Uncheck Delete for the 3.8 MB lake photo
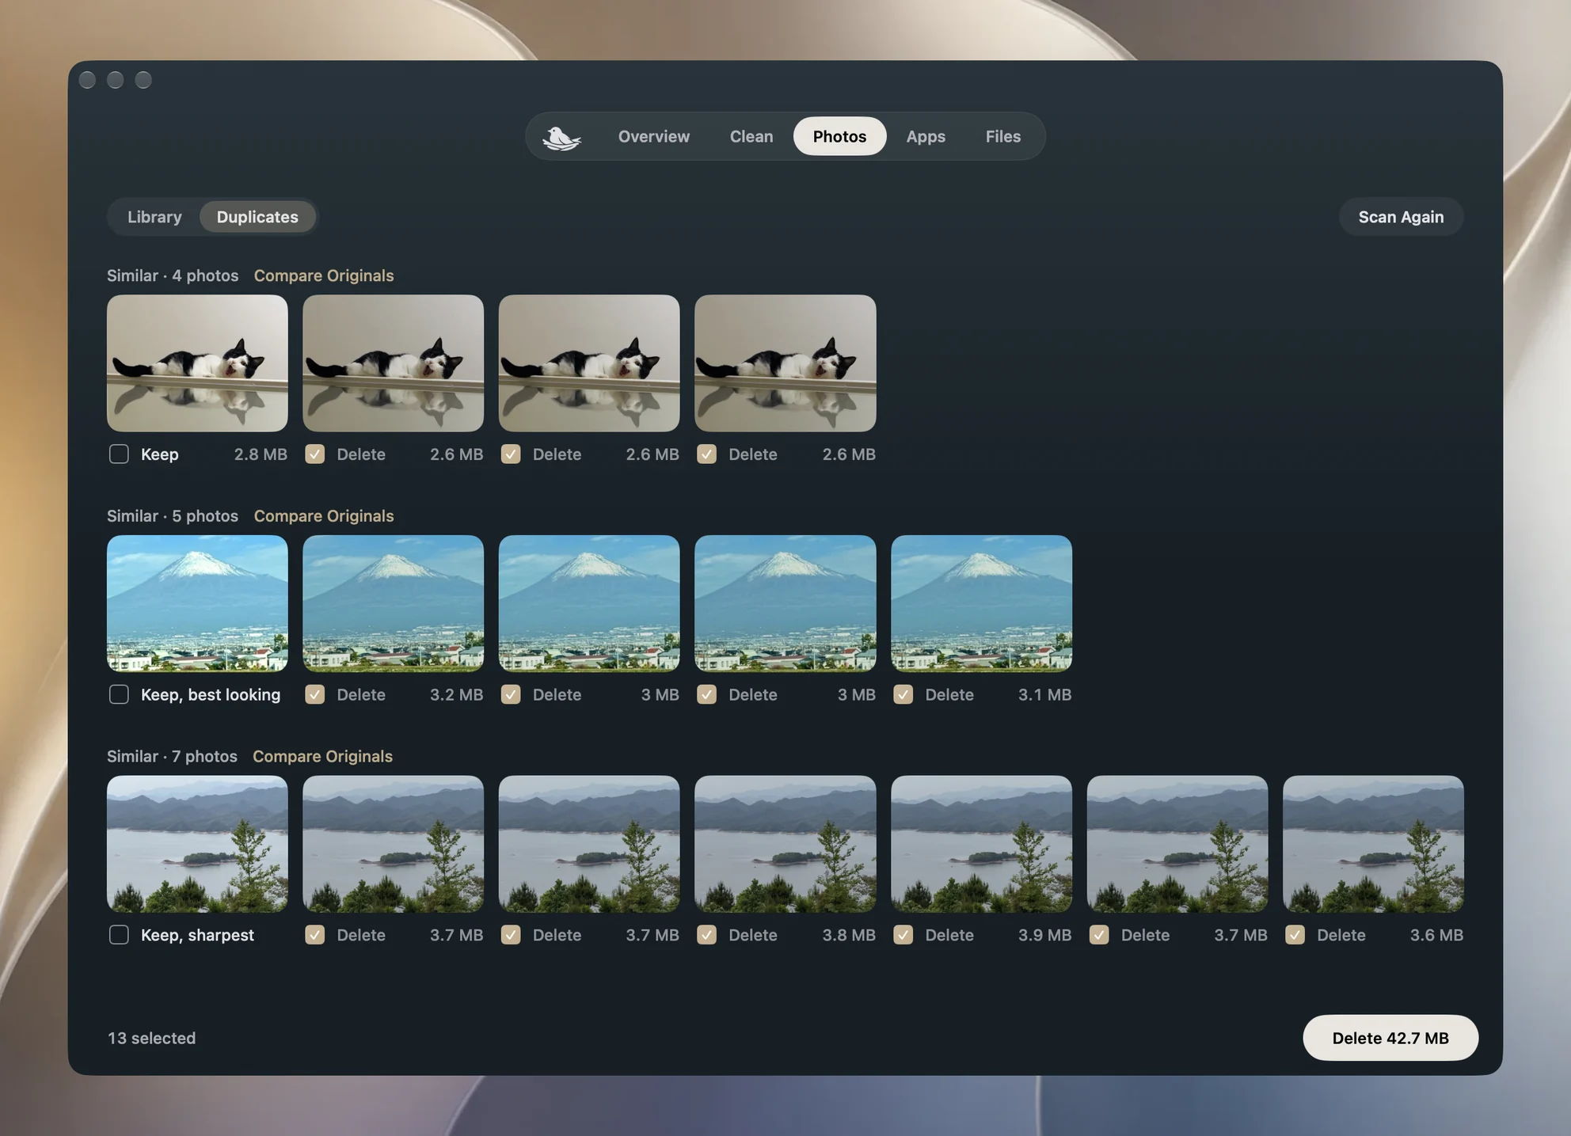 (x=707, y=936)
